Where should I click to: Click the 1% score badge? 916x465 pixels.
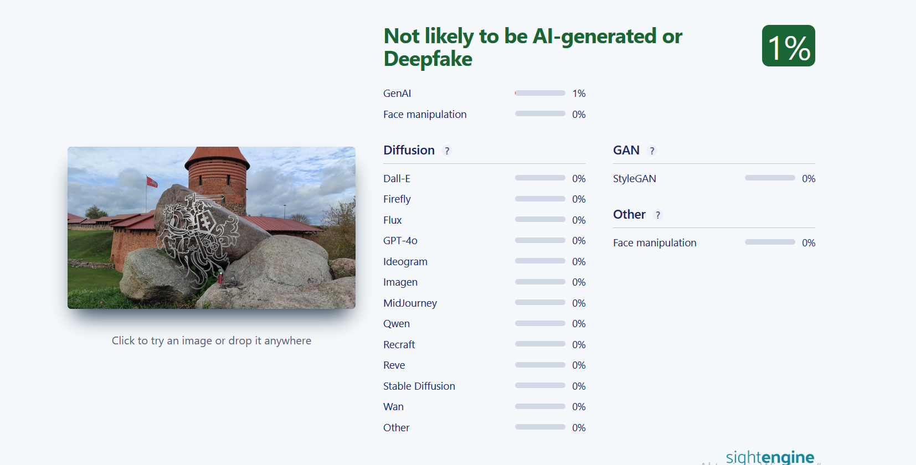tap(788, 46)
